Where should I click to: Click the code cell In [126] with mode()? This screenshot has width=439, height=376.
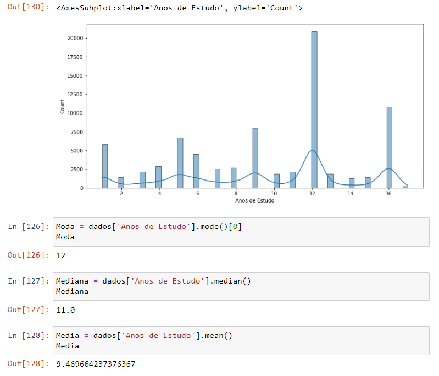(x=241, y=232)
